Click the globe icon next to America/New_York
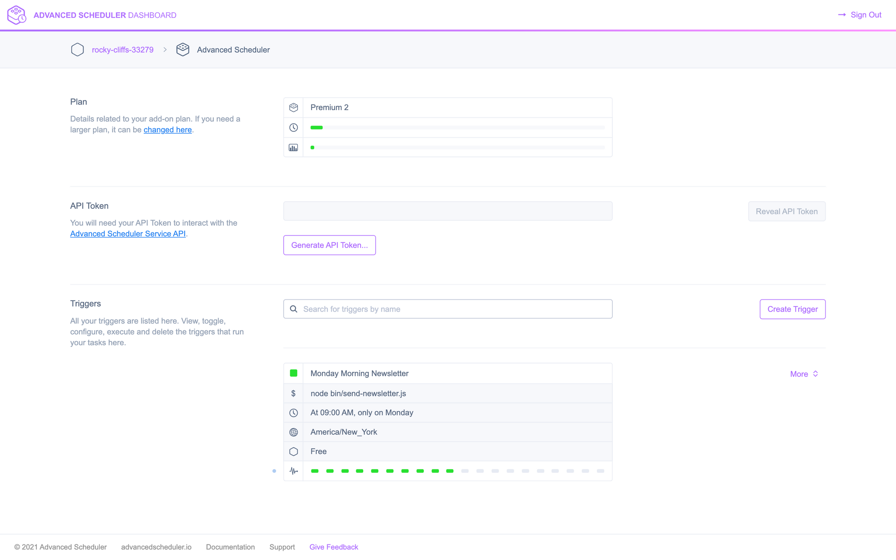 pyautogui.click(x=293, y=432)
